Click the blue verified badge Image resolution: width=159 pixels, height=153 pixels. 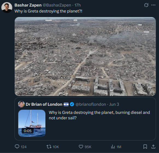tap(72, 104)
